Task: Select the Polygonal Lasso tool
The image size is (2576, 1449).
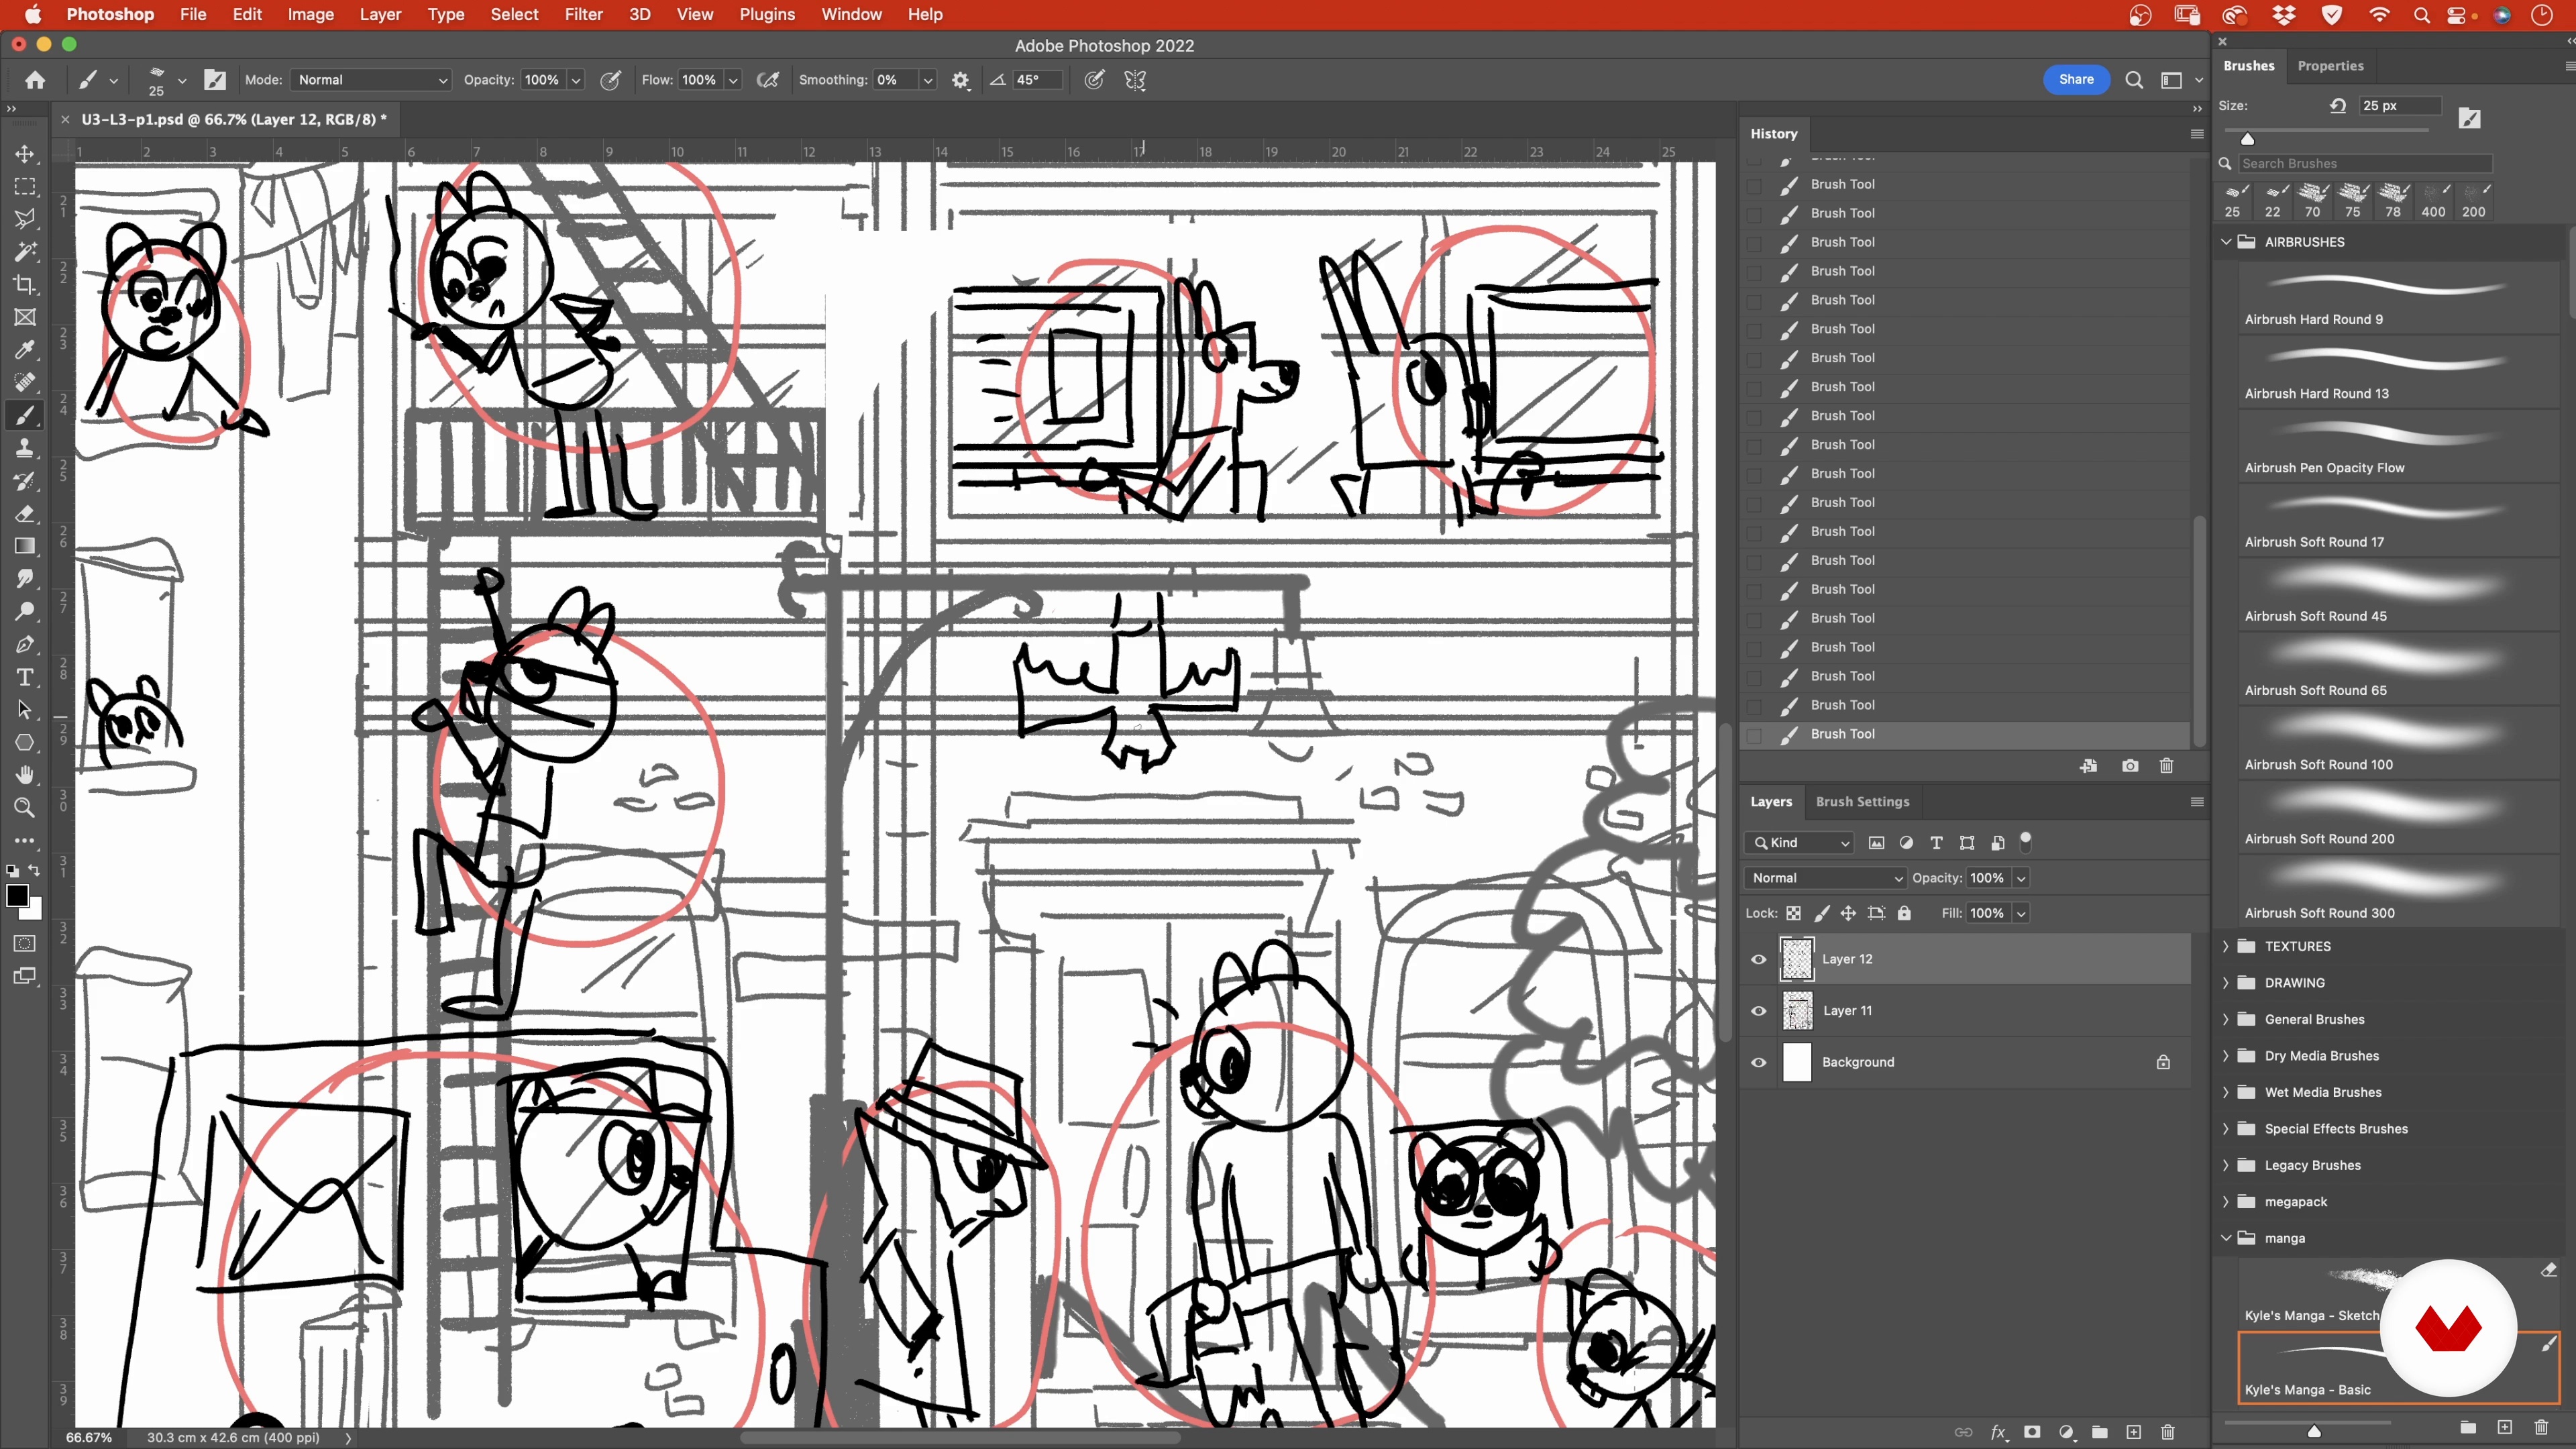Action: pyautogui.click(x=25, y=219)
